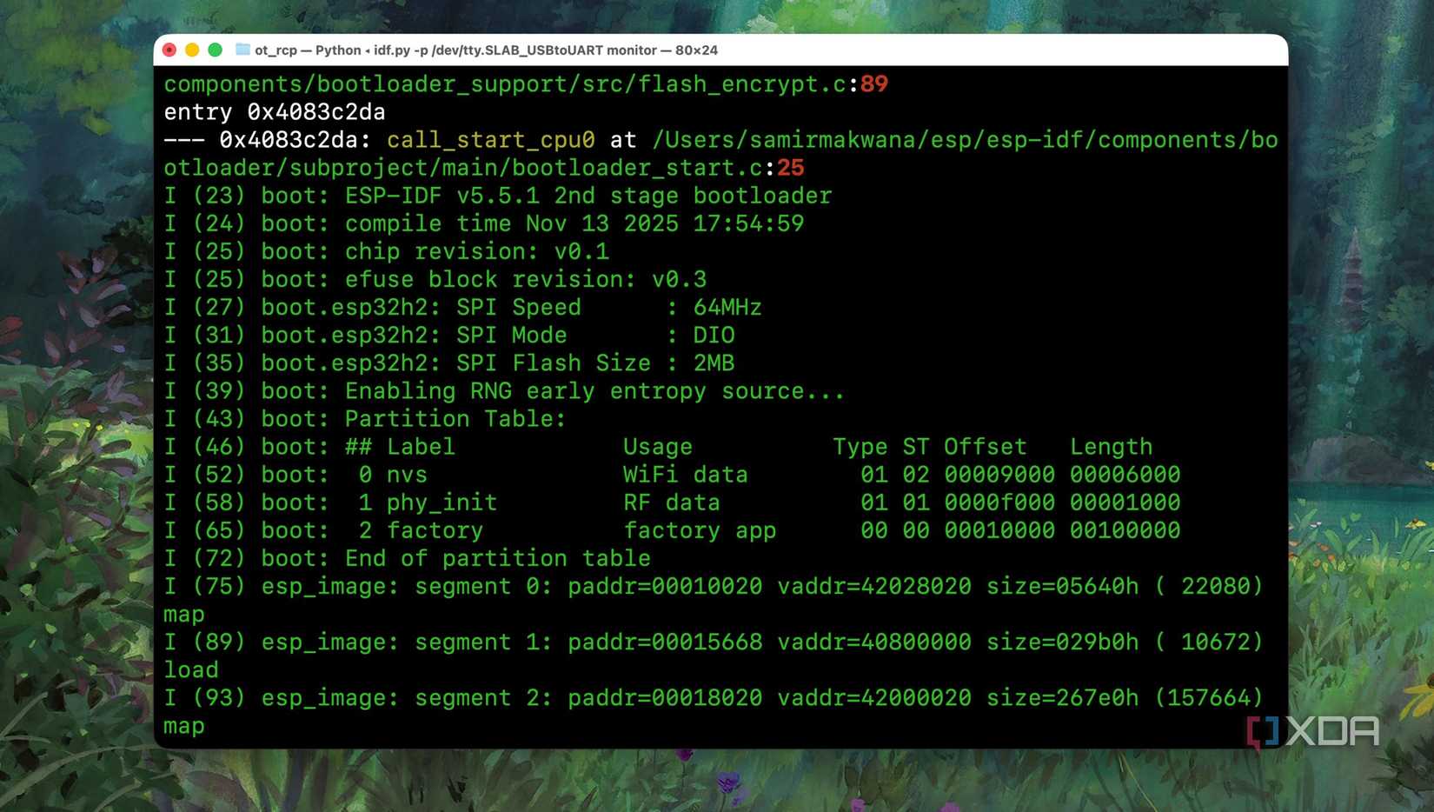Click the byte count '(157664)'
This screenshot has width=1434, height=812.
pyautogui.click(x=1209, y=698)
